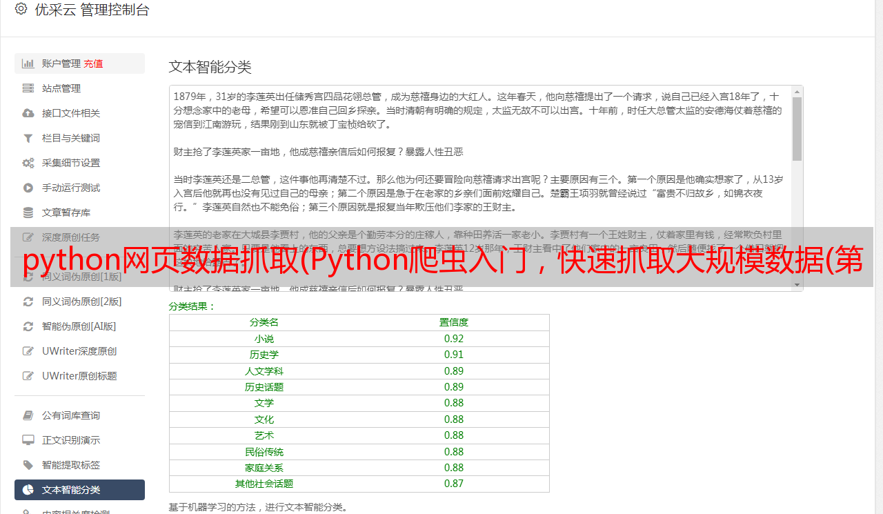Click the edit icon for UWriter原创标题

click(x=28, y=376)
